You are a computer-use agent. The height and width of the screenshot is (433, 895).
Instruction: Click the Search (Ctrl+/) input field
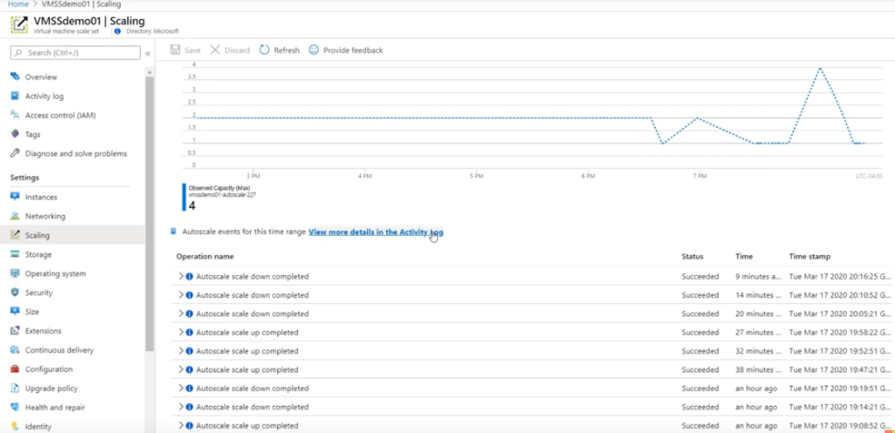(75, 52)
